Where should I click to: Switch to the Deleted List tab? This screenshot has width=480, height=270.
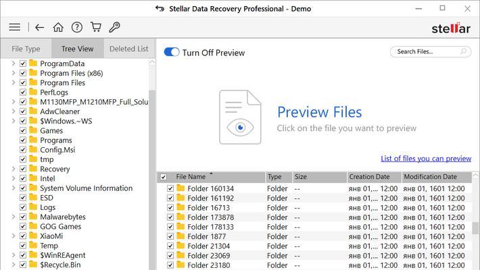coord(129,49)
